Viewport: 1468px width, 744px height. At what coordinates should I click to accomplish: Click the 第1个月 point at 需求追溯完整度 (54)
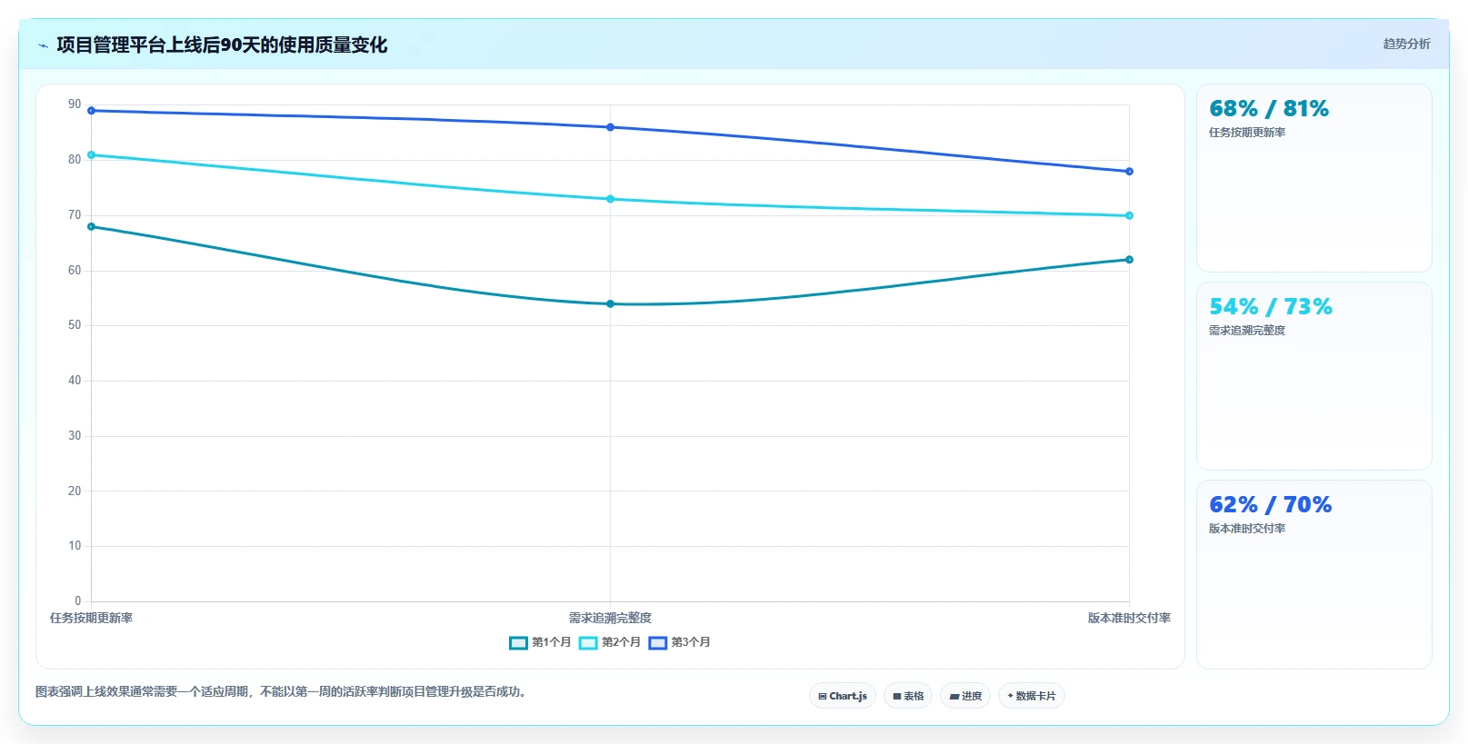coord(610,304)
